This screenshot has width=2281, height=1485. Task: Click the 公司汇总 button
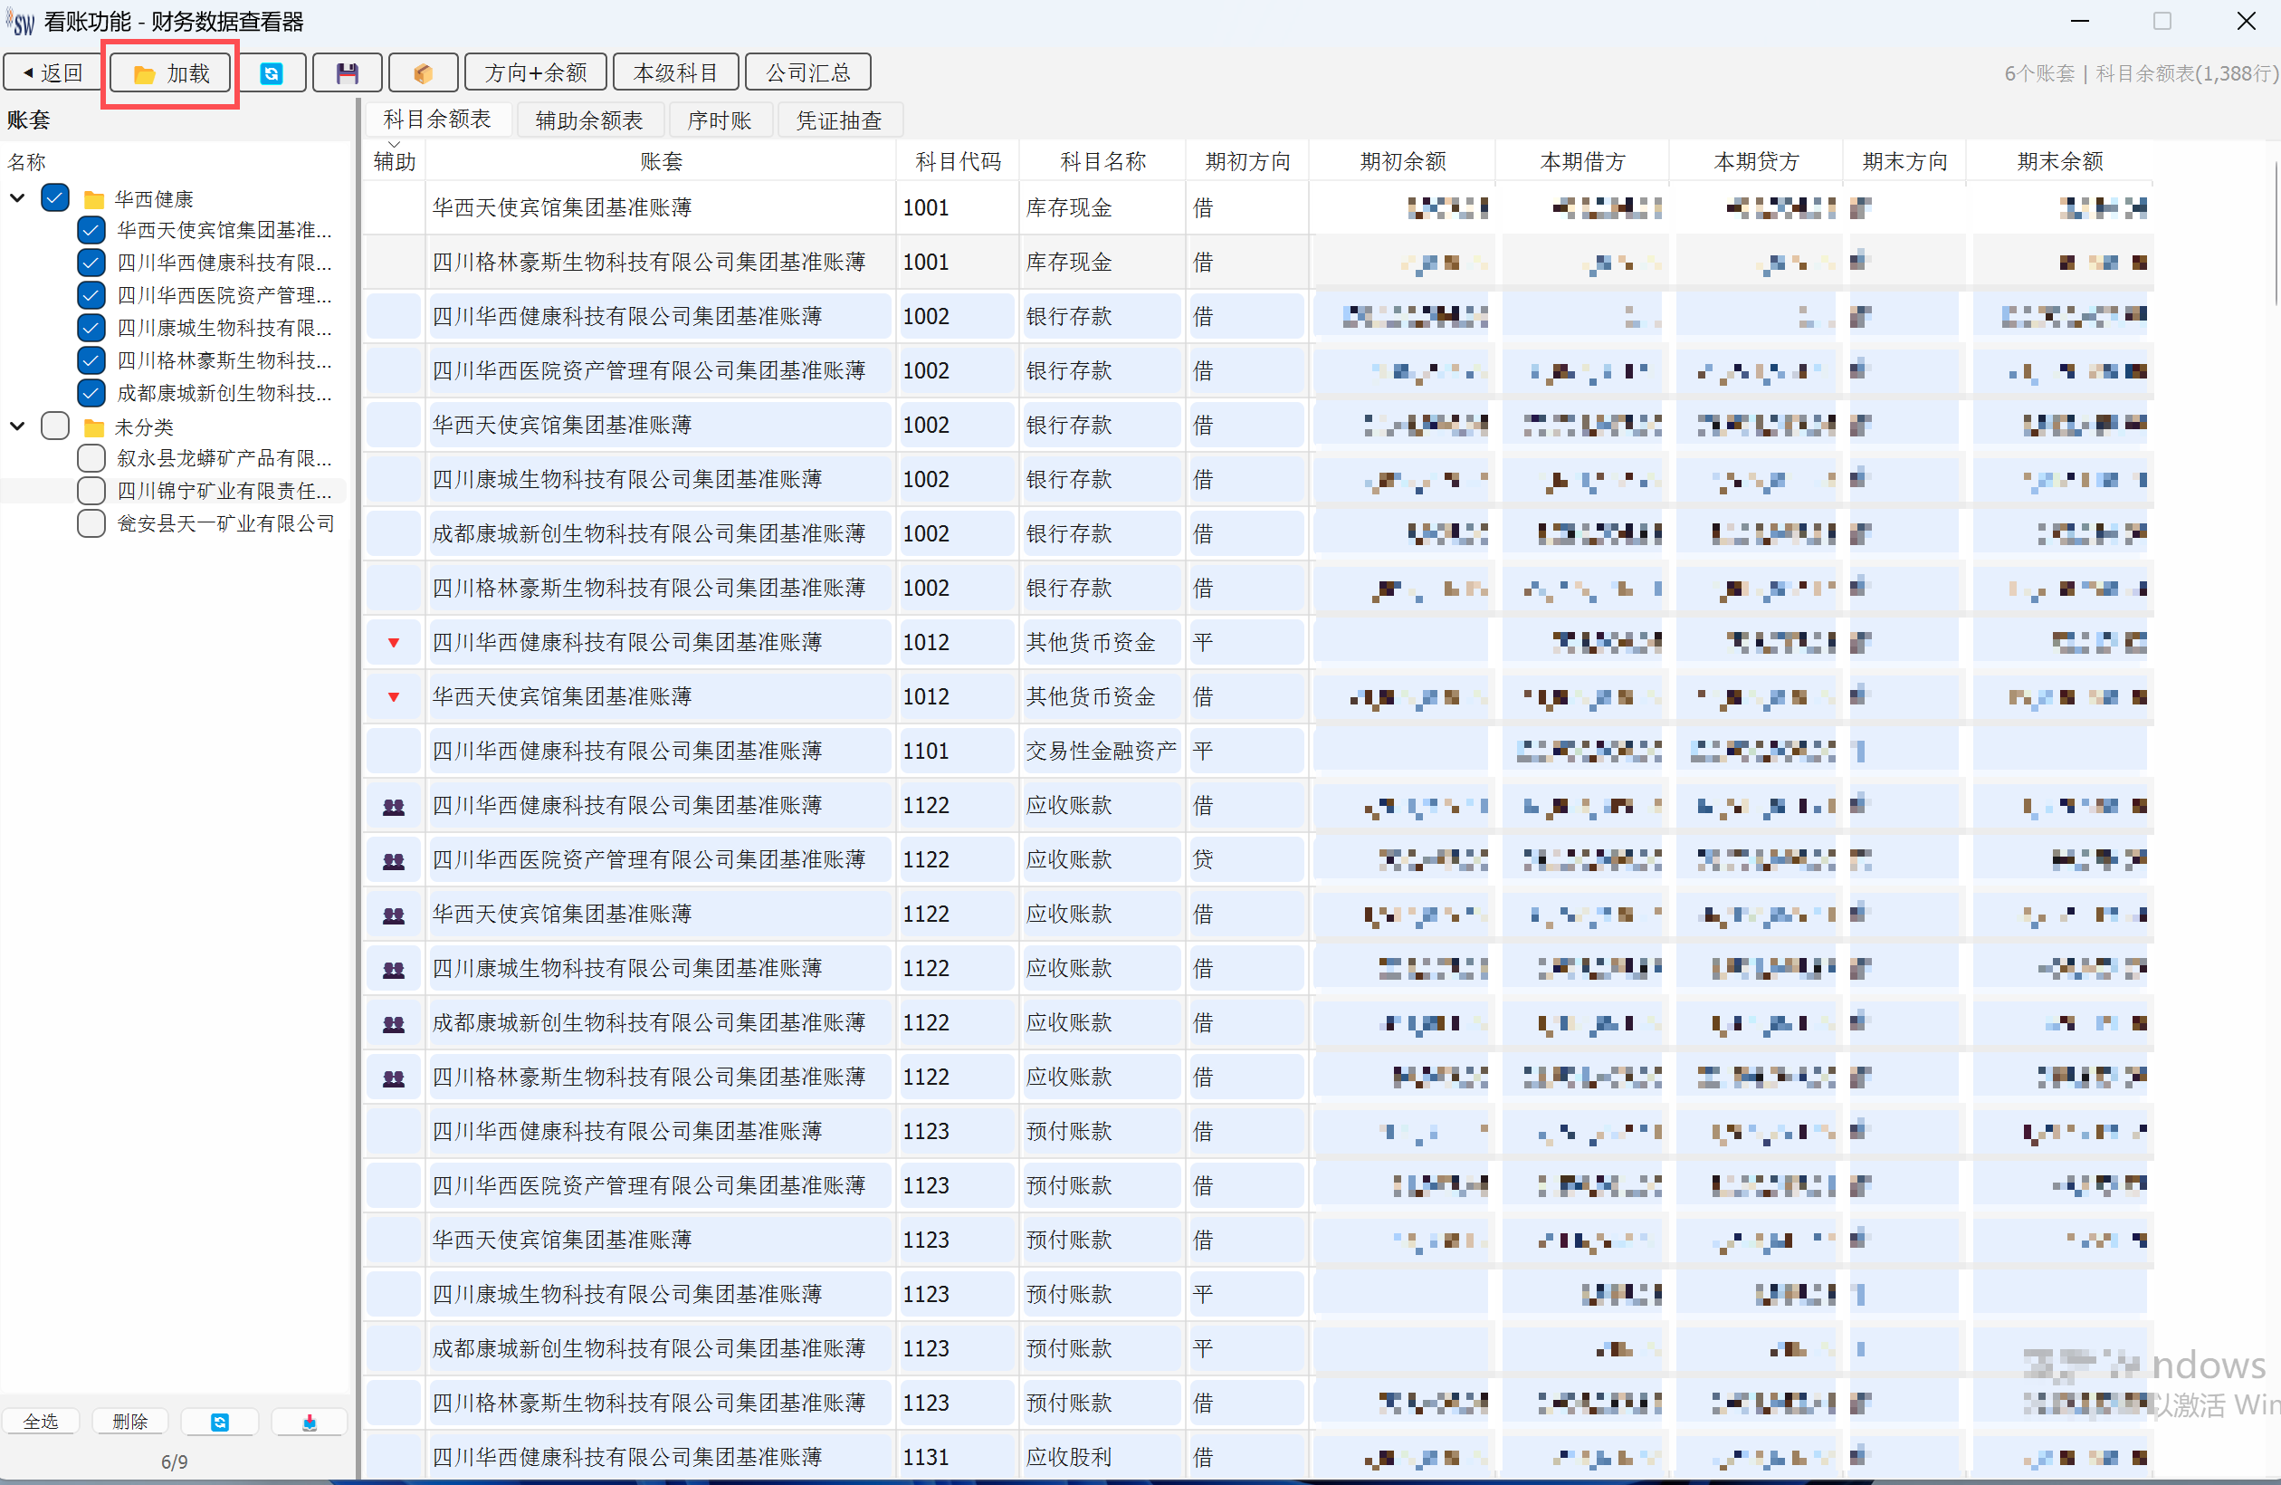click(807, 74)
